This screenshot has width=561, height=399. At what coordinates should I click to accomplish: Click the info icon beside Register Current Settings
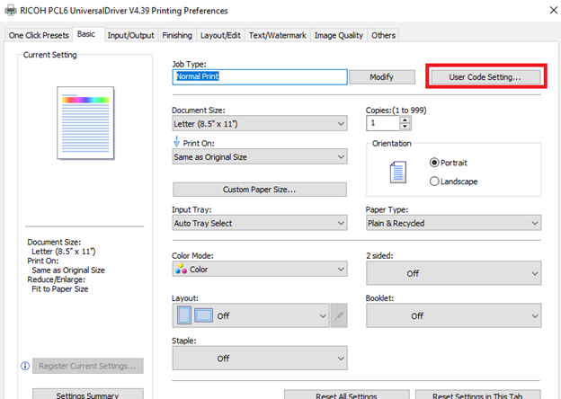25,366
